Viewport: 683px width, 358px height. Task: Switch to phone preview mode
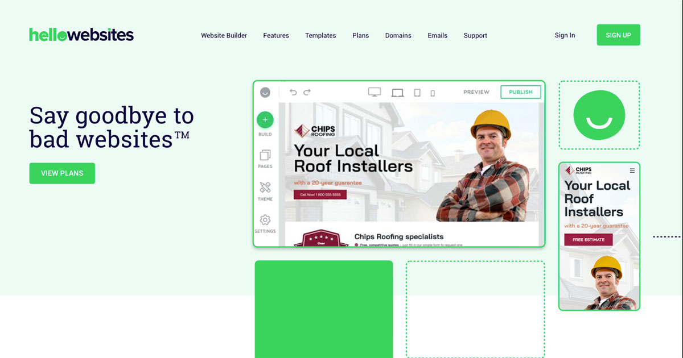click(x=432, y=91)
